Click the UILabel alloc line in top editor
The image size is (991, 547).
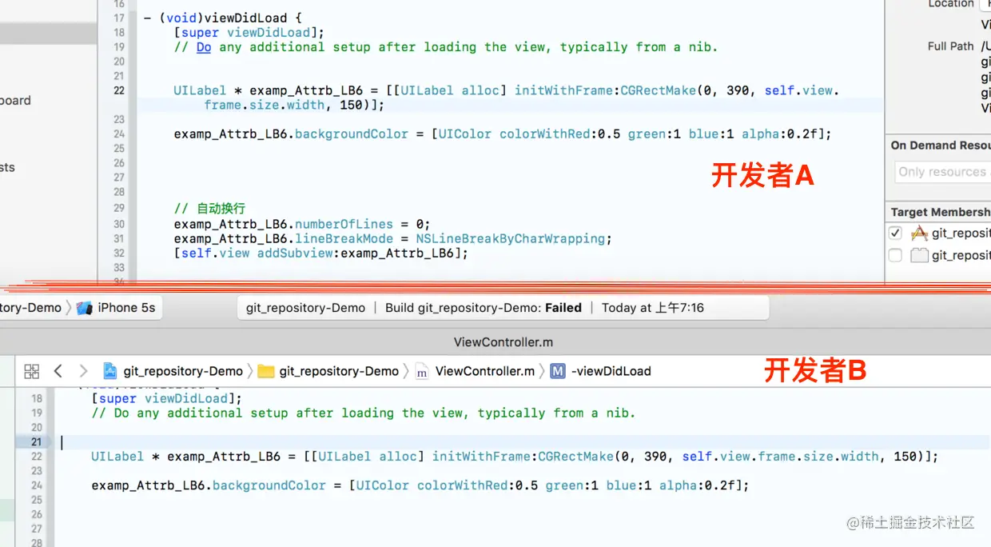pyautogui.click(x=507, y=98)
